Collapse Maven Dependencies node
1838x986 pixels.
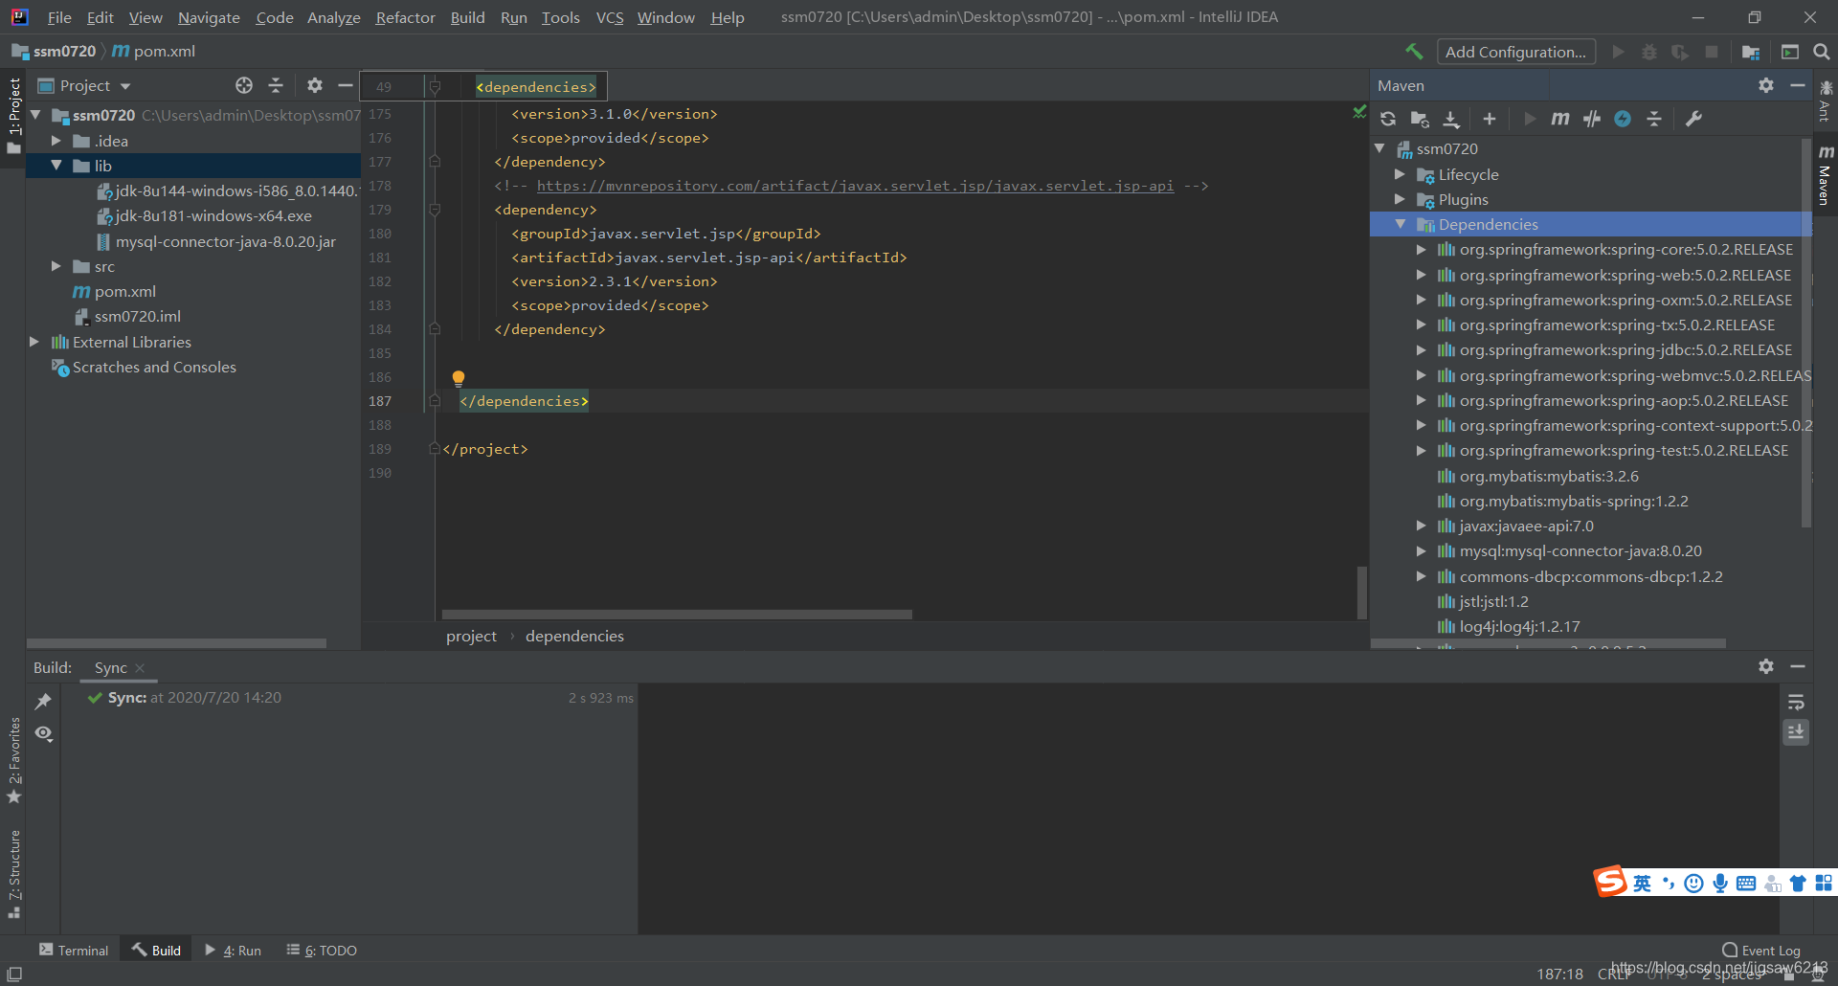point(1400,224)
